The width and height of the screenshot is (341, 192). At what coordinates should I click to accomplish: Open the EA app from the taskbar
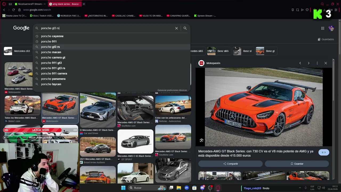coord(187,188)
